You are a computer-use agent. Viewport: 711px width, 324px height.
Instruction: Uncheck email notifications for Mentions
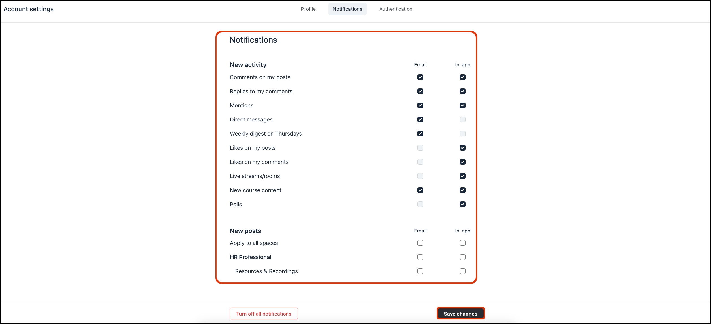tap(420, 105)
